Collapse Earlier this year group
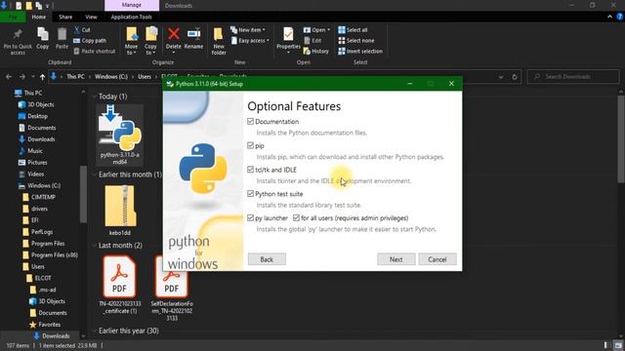The image size is (625, 351). coord(95,331)
